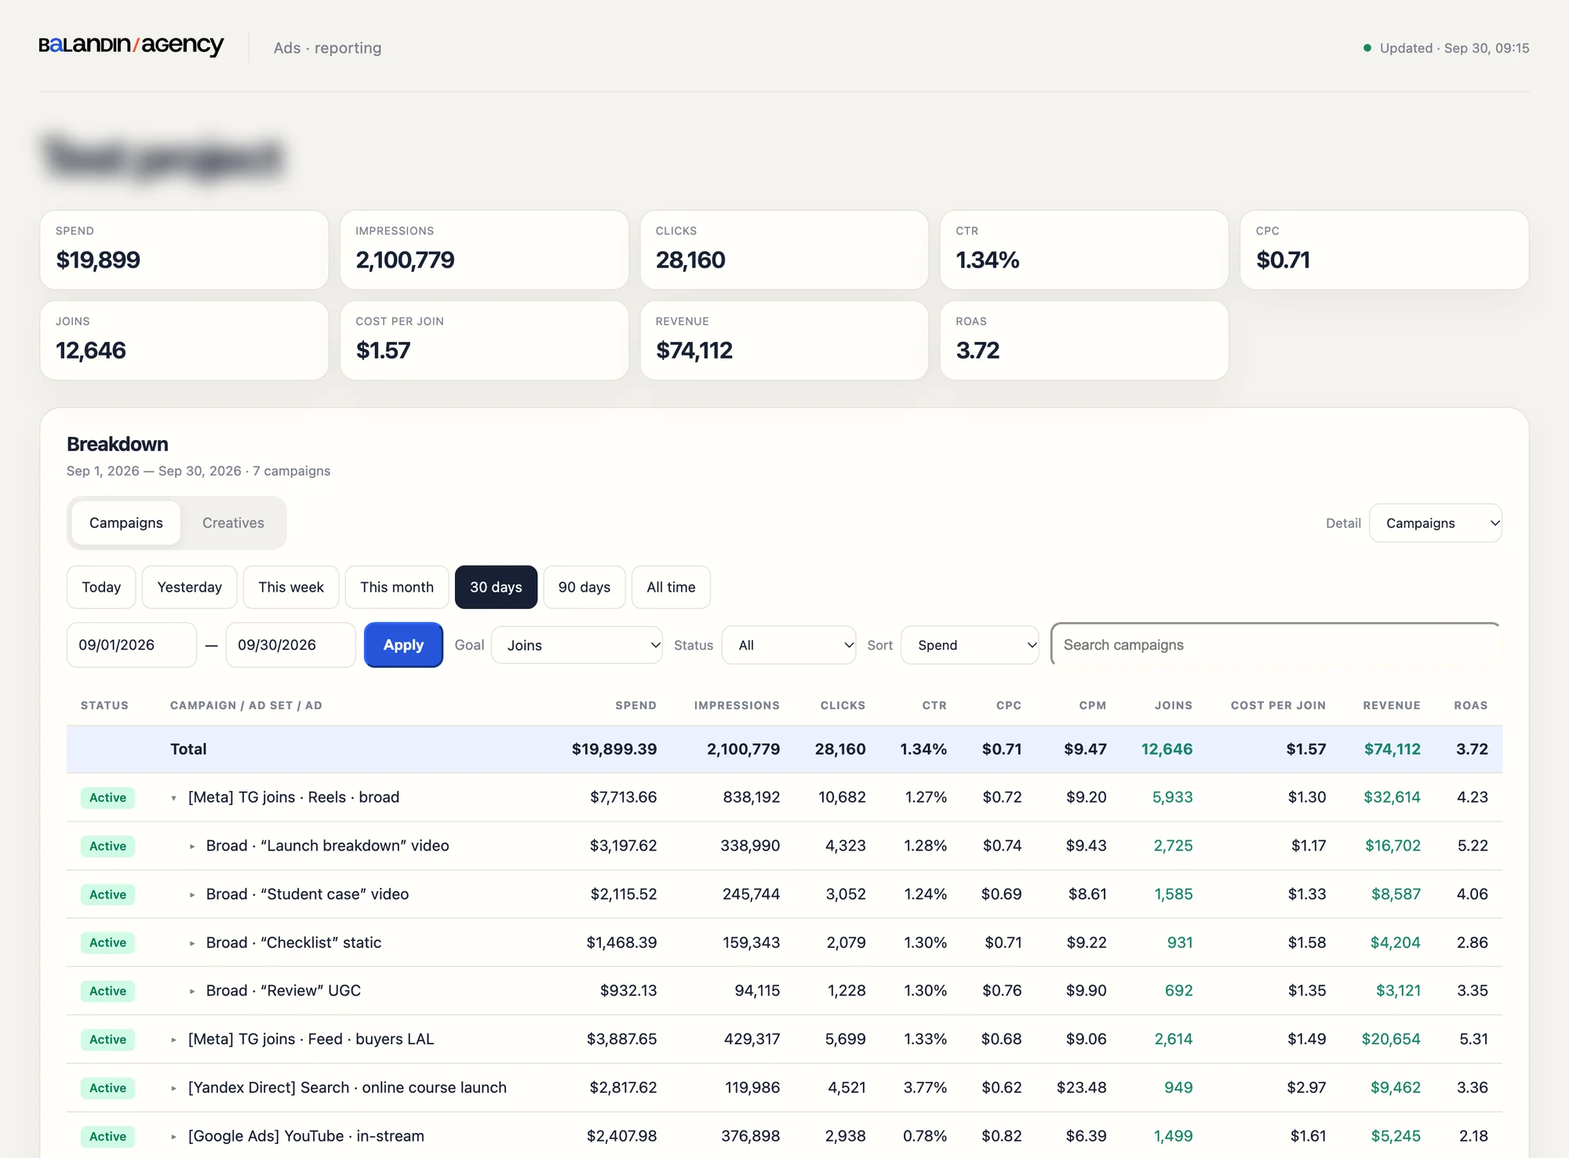Expand the "Student case" video ad set
Viewport: 1569px width, 1158px height.
pyautogui.click(x=192, y=895)
